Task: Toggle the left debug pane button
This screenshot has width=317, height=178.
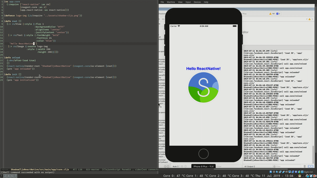Action: (309, 167)
